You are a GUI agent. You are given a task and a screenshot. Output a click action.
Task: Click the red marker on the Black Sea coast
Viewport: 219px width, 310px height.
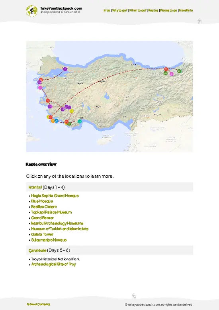(166, 69)
